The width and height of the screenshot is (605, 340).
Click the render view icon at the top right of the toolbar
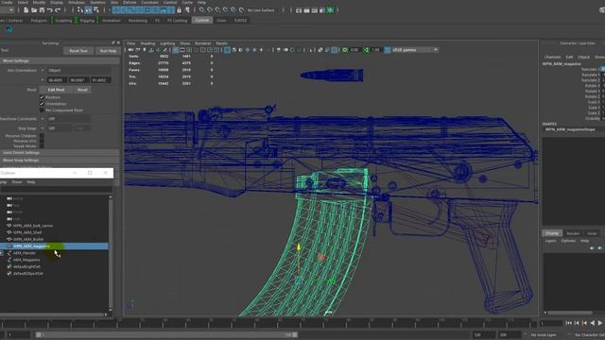coord(299,10)
